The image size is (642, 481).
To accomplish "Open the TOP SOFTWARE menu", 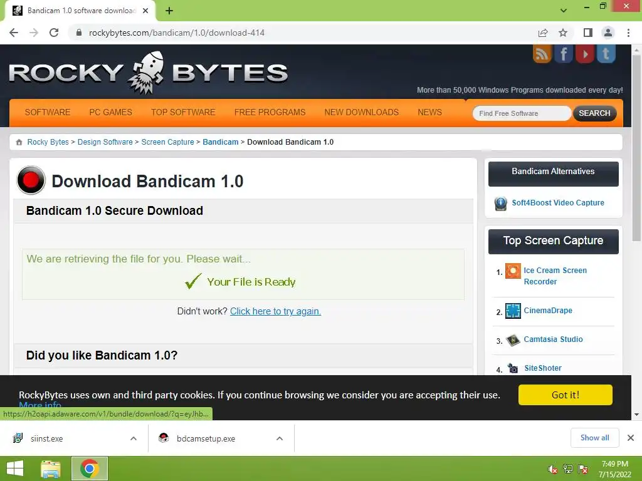I will coord(183,113).
